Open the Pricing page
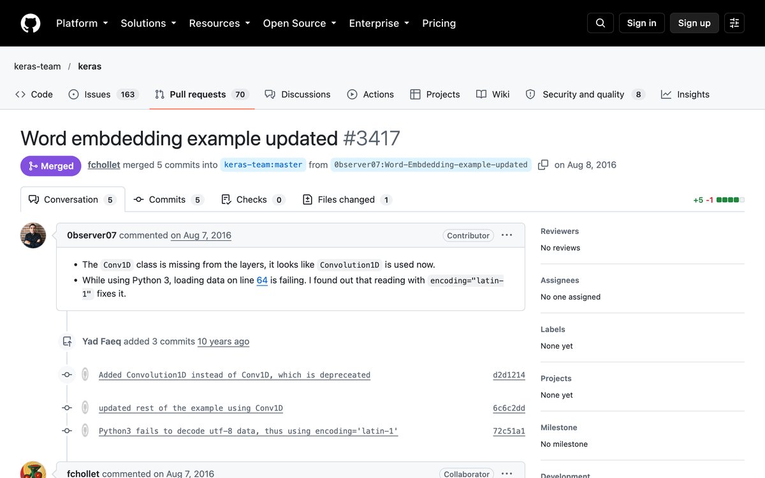765x478 pixels. [439, 23]
